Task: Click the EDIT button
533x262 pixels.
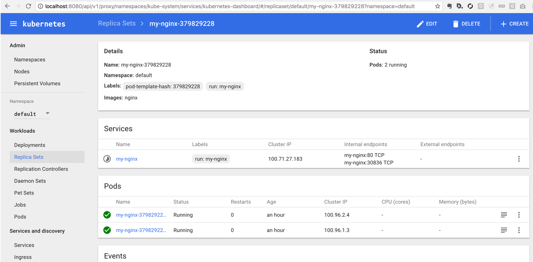Action: (x=427, y=24)
